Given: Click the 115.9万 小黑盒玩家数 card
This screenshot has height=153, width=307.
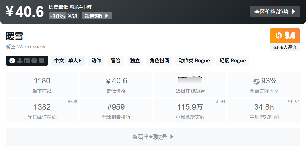Looking at the screenshot, I should coord(190,111).
